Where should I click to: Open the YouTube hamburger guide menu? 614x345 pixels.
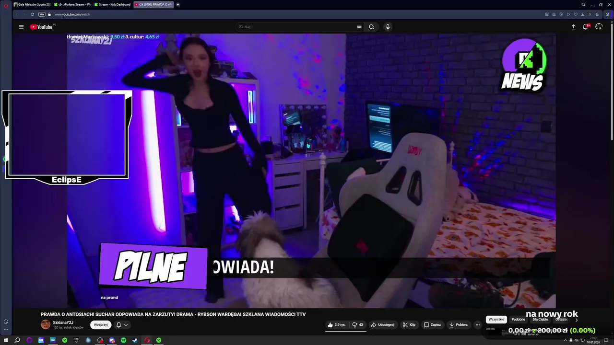click(21, 27)
